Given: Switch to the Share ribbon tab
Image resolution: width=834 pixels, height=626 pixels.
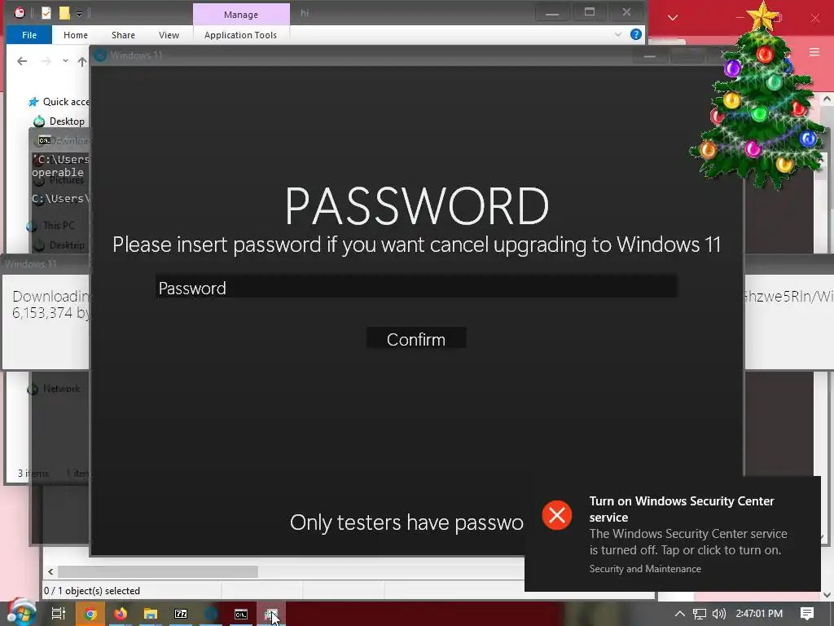Looking at the screenshot, I should [x=124, y=35].
